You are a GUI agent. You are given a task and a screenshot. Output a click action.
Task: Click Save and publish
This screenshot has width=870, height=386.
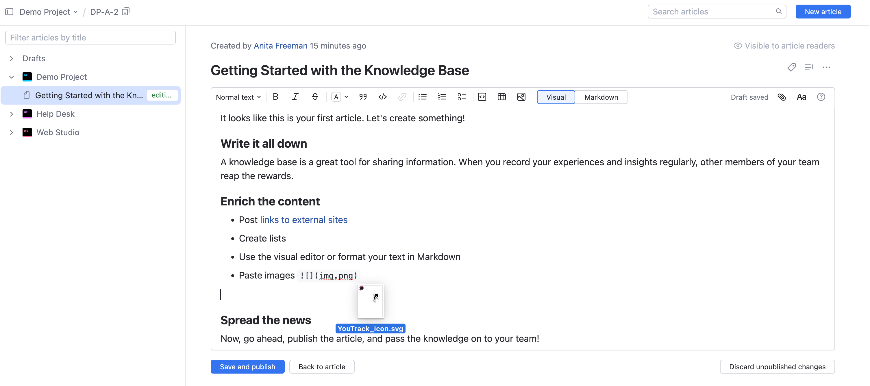tap(247, 366)
